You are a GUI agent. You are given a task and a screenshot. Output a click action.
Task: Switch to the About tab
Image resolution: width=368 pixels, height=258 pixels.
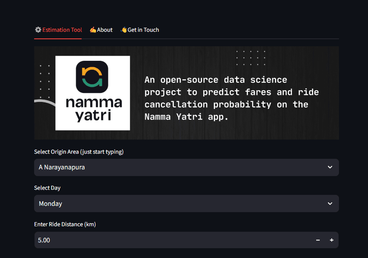coord(101,30)
